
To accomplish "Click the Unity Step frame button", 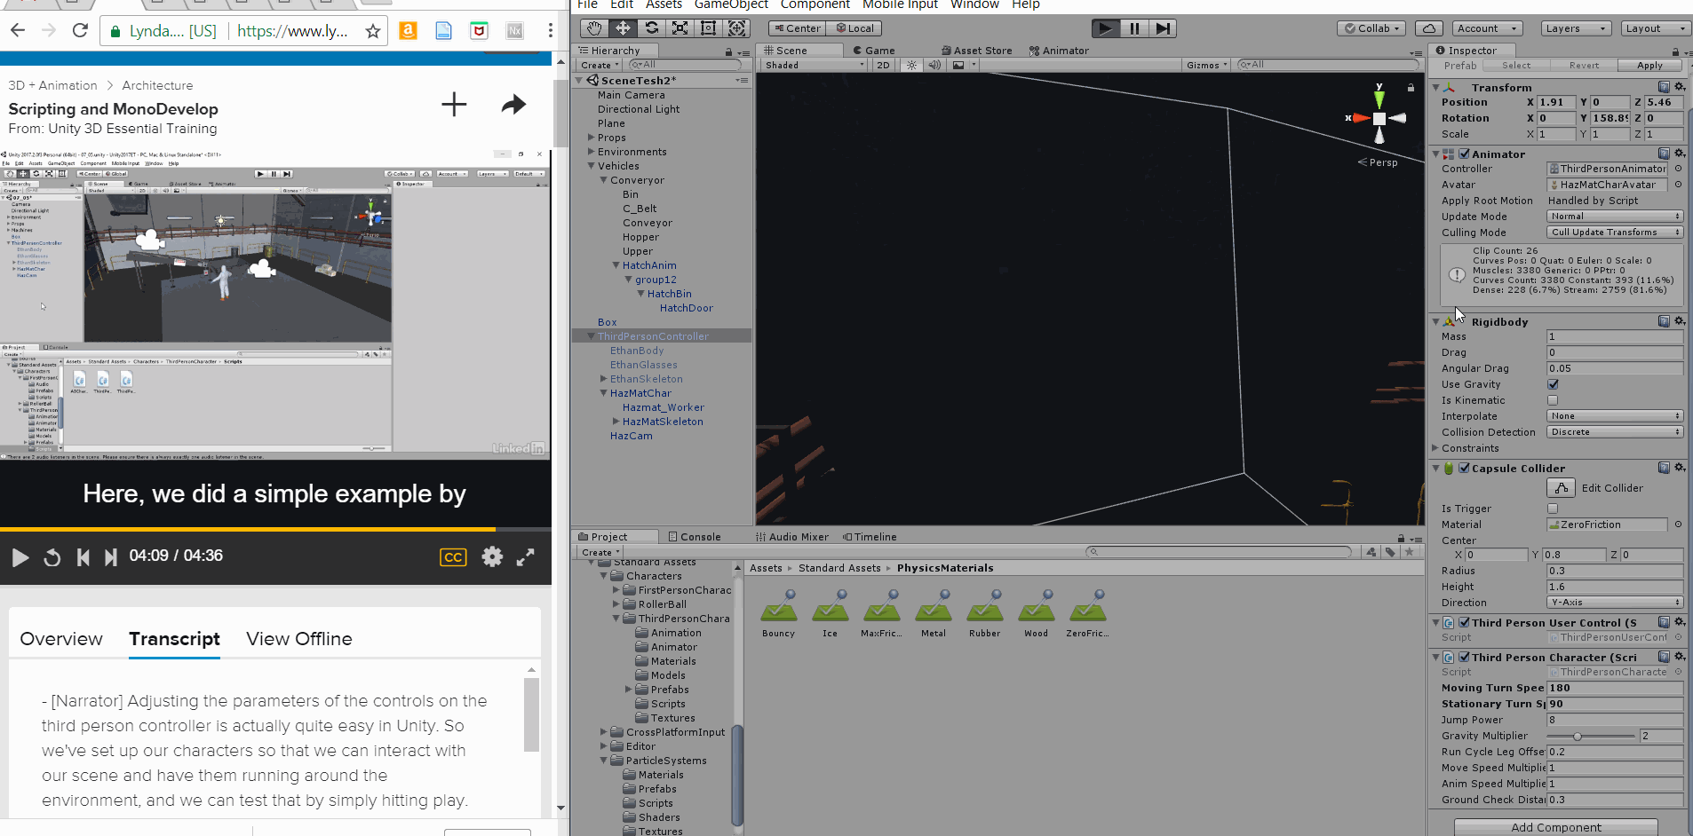I will 1163,28.
